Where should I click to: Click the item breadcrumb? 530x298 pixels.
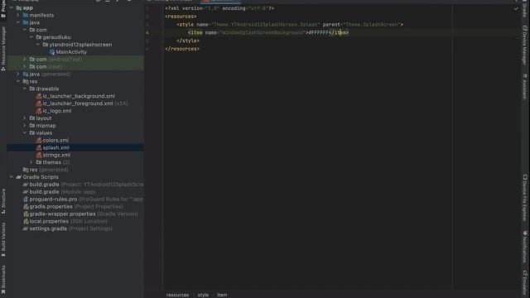[x=222, y=295]
